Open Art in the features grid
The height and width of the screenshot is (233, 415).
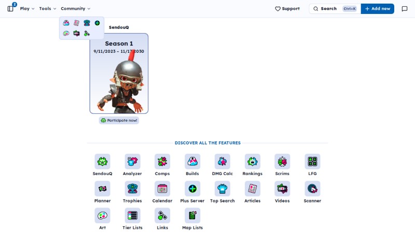tap(102, 219)
